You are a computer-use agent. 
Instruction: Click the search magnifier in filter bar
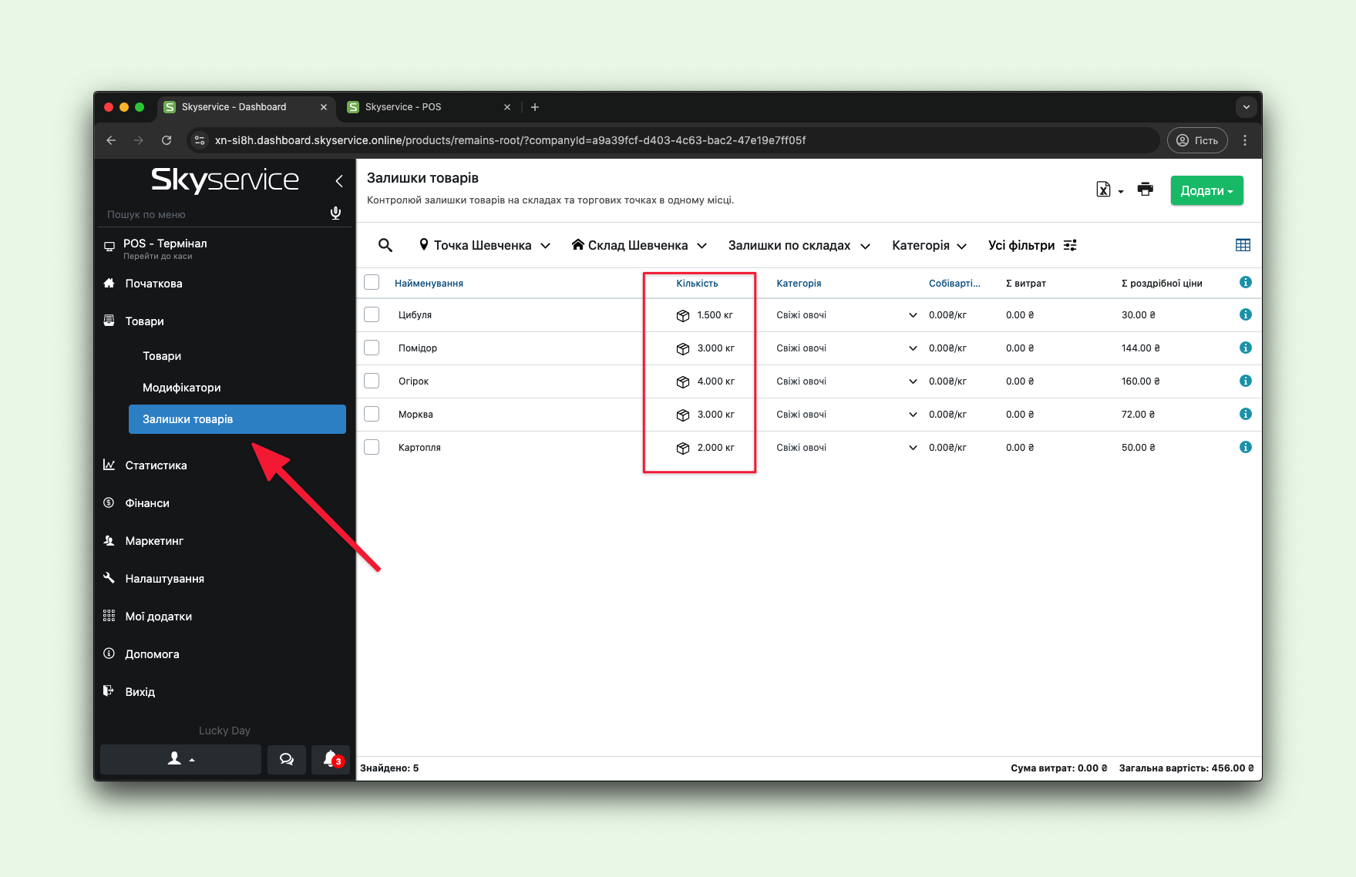point(385,245)
